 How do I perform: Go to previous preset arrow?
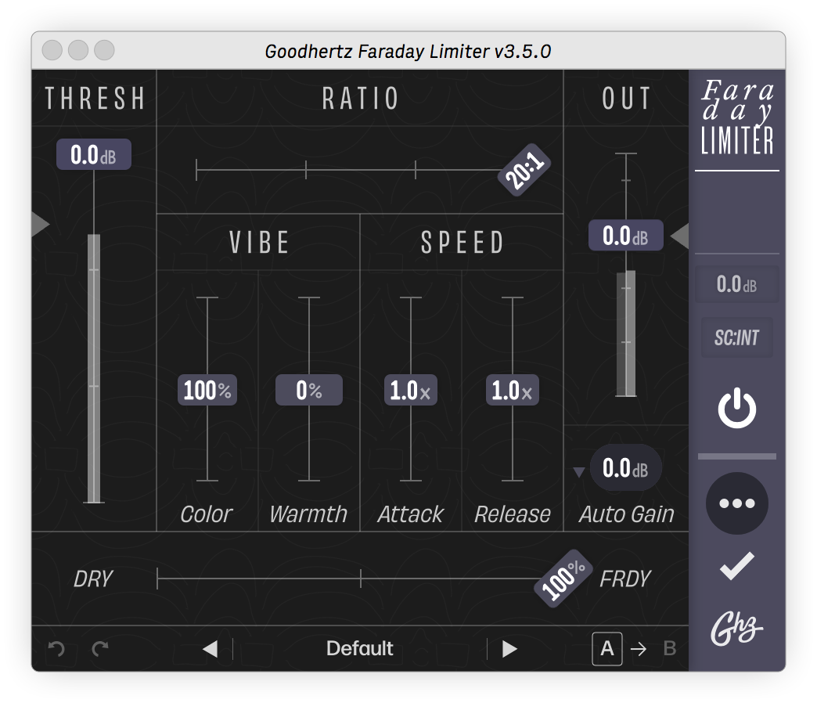[x=210, y=649]
